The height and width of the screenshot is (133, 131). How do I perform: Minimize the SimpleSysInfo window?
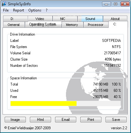coord(106,4)
